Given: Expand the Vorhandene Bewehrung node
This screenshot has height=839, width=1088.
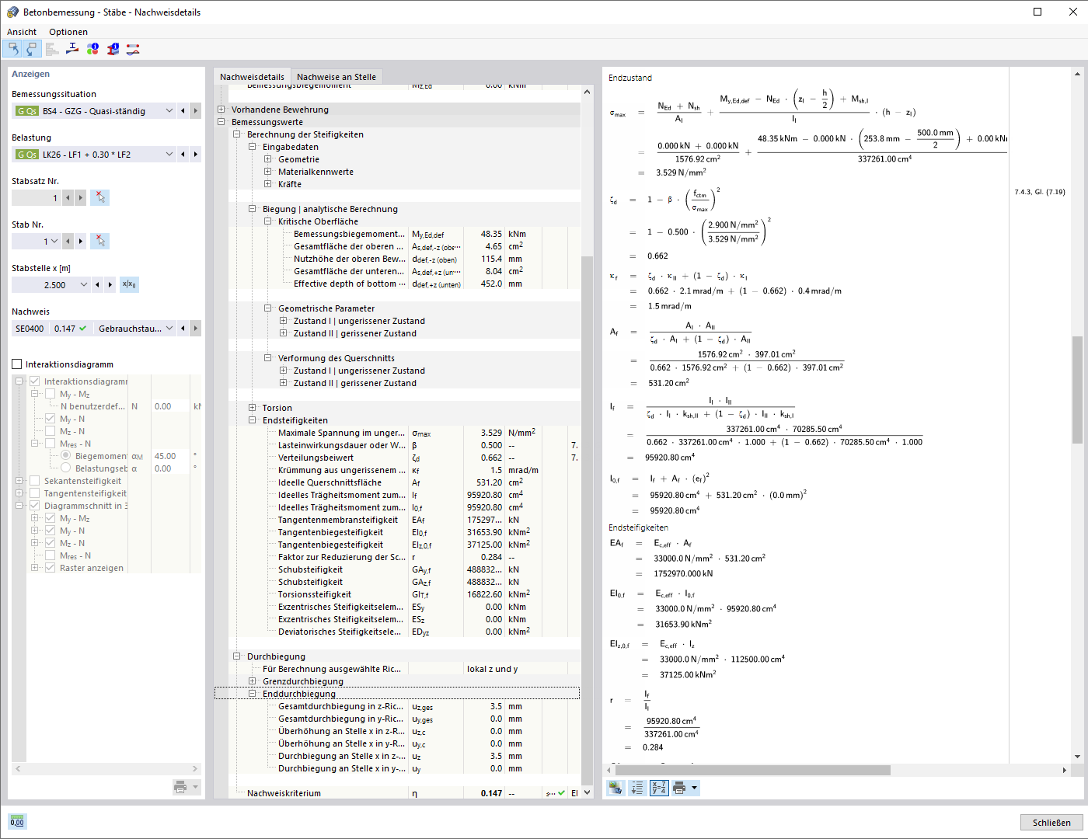Looking at the screenshot, I should coord(221,110).
